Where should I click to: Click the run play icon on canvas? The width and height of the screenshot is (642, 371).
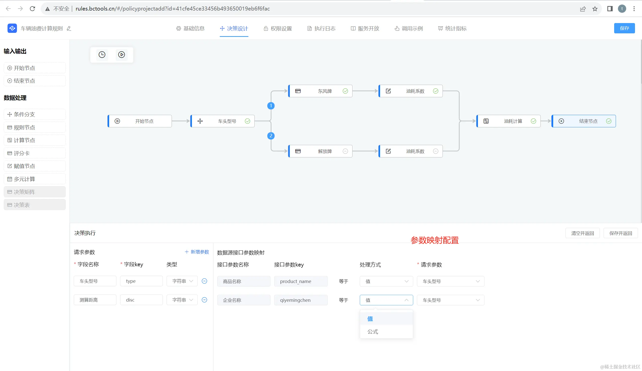coord(121,55)
